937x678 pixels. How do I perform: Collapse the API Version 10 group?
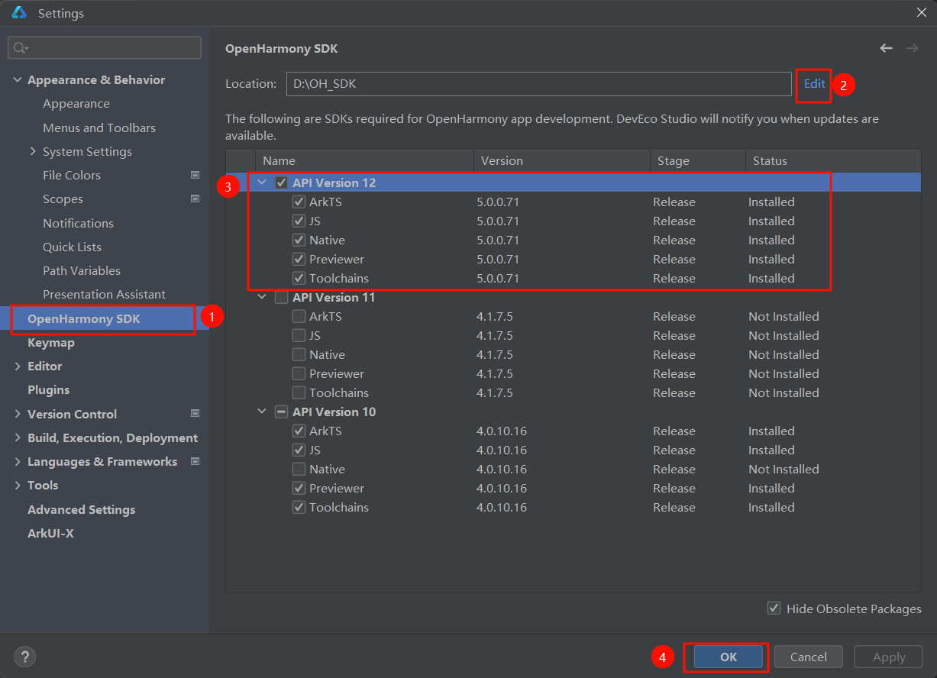263,412
